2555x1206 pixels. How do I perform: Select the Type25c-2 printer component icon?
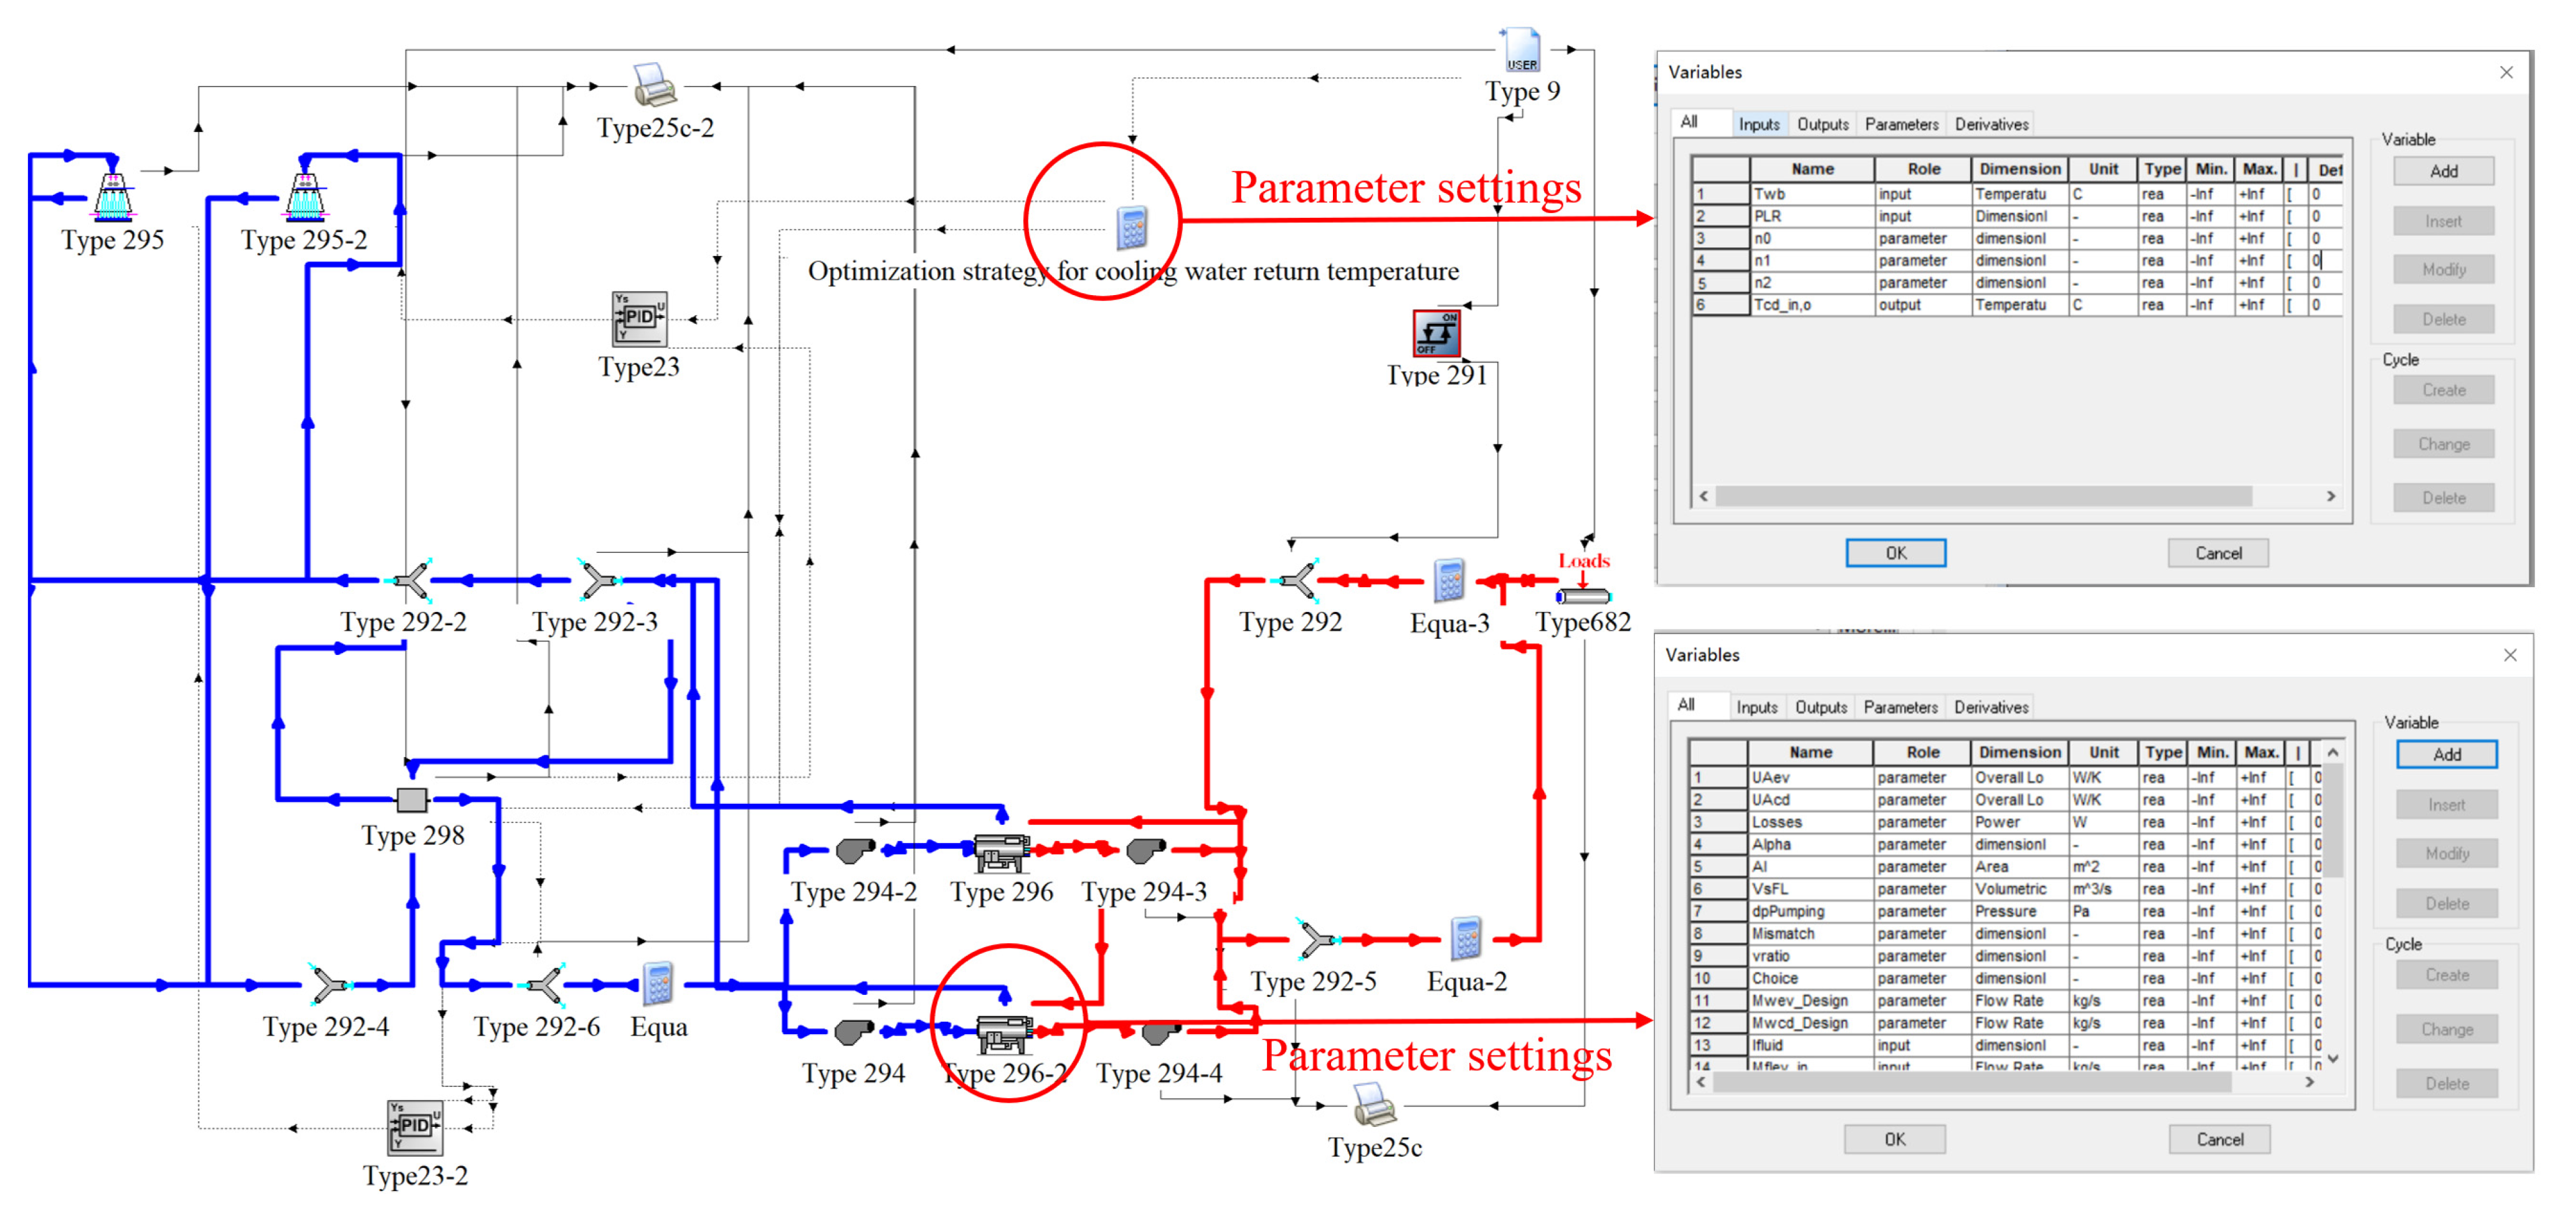click(655, 85)
